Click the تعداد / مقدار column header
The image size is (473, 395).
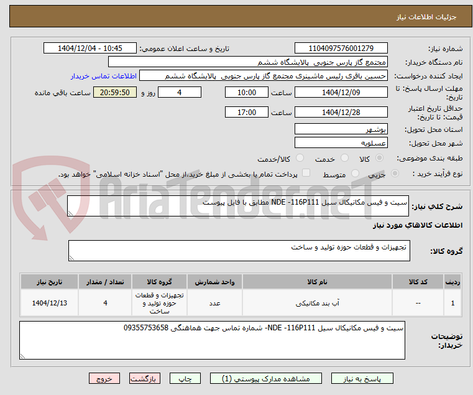pos(105,282)
